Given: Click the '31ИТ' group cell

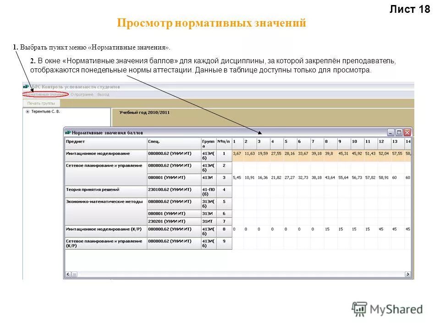Looking at the screenshot, I should [x=209, y=221].
